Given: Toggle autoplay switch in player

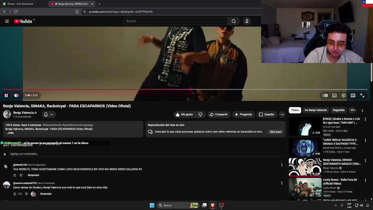Looking at the screenshot, I should pos(325,95).
